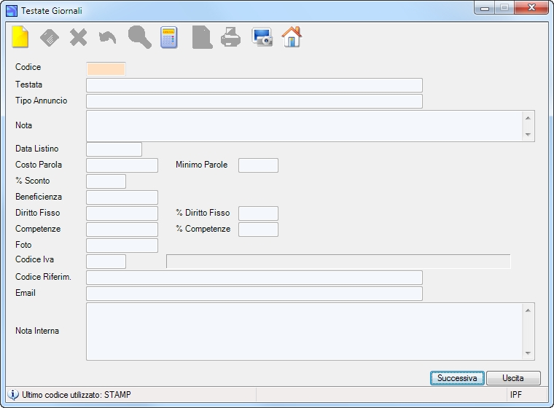Open the calculator icon in toolbar

(x=169, y=37)
